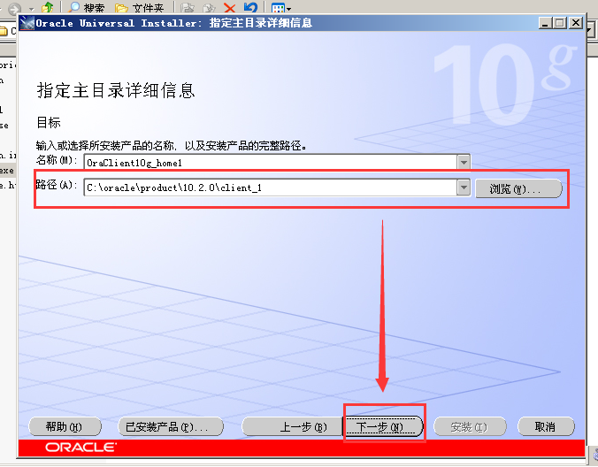This screenshot has width=598, height=467.
Task: Click the Oracle installer title bar icon
Action: coord(27,23)
